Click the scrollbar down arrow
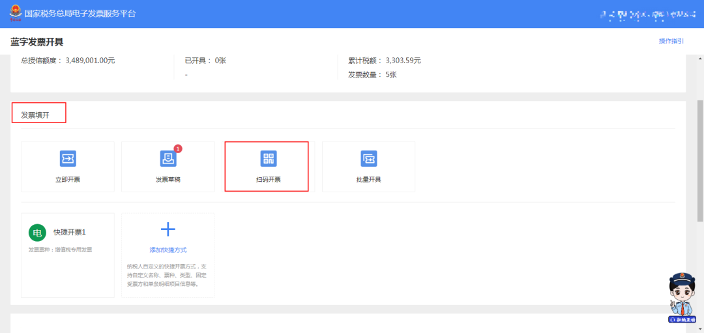The image size is (704, 333). [x=700, y=329]
